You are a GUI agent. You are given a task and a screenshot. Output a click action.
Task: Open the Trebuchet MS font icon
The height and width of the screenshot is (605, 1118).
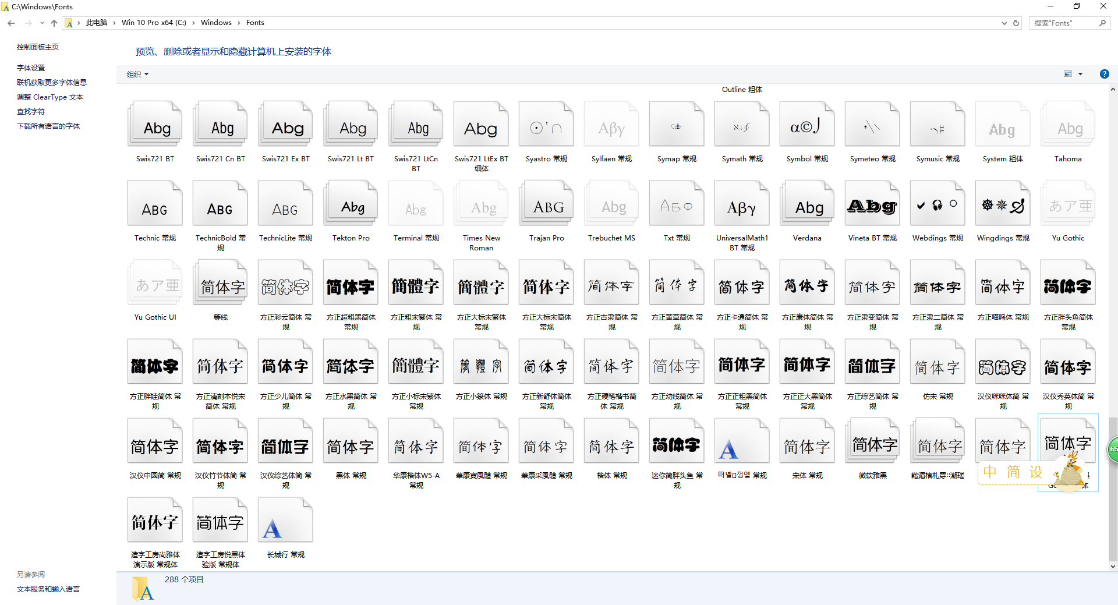click(x=611, y=204)
